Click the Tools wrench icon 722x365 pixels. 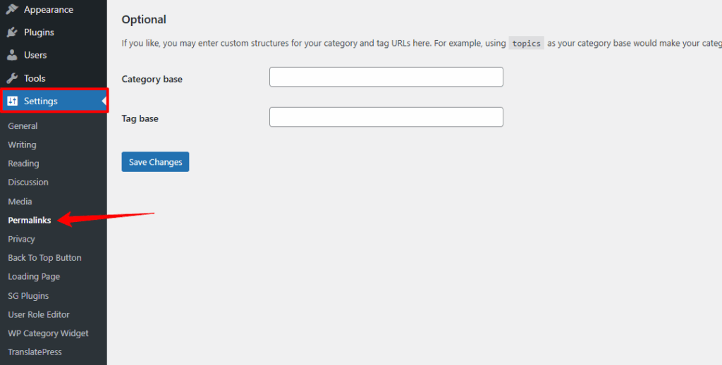[x=12, y=78]
